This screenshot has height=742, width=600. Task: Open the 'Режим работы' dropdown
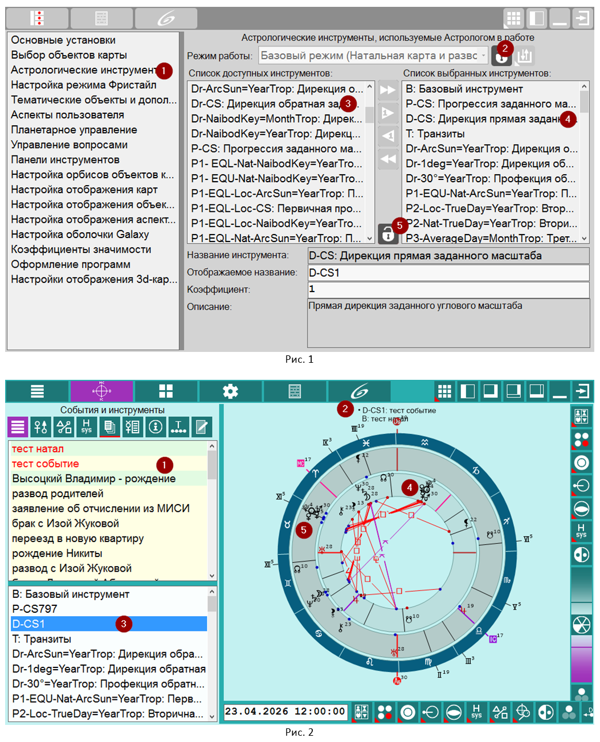point(373,56)
